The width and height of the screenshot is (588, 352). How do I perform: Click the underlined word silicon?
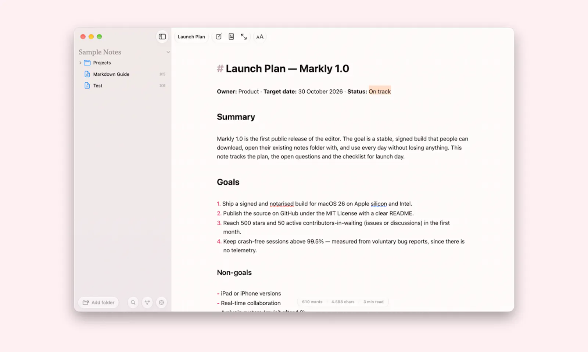coord(379,204)
